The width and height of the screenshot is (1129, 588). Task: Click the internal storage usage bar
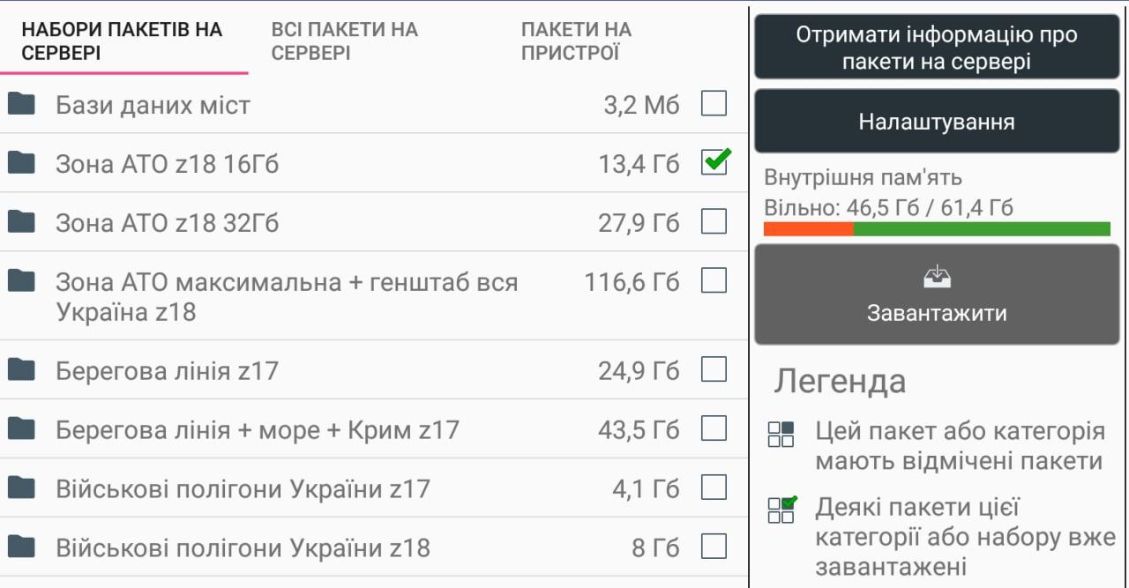937,229
